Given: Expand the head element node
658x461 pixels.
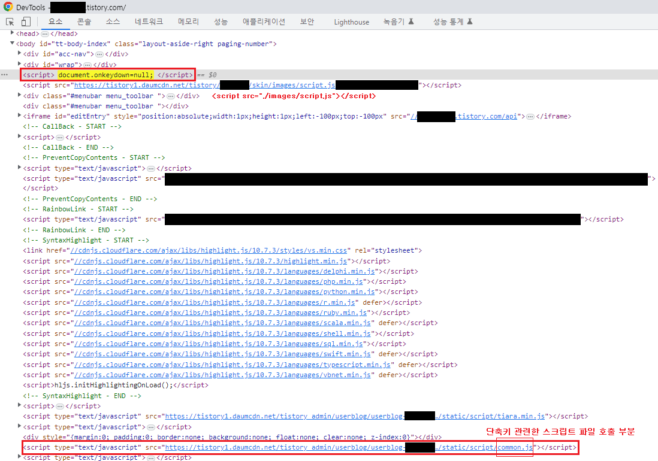Looking at the screenshot, I should [12, 33].
